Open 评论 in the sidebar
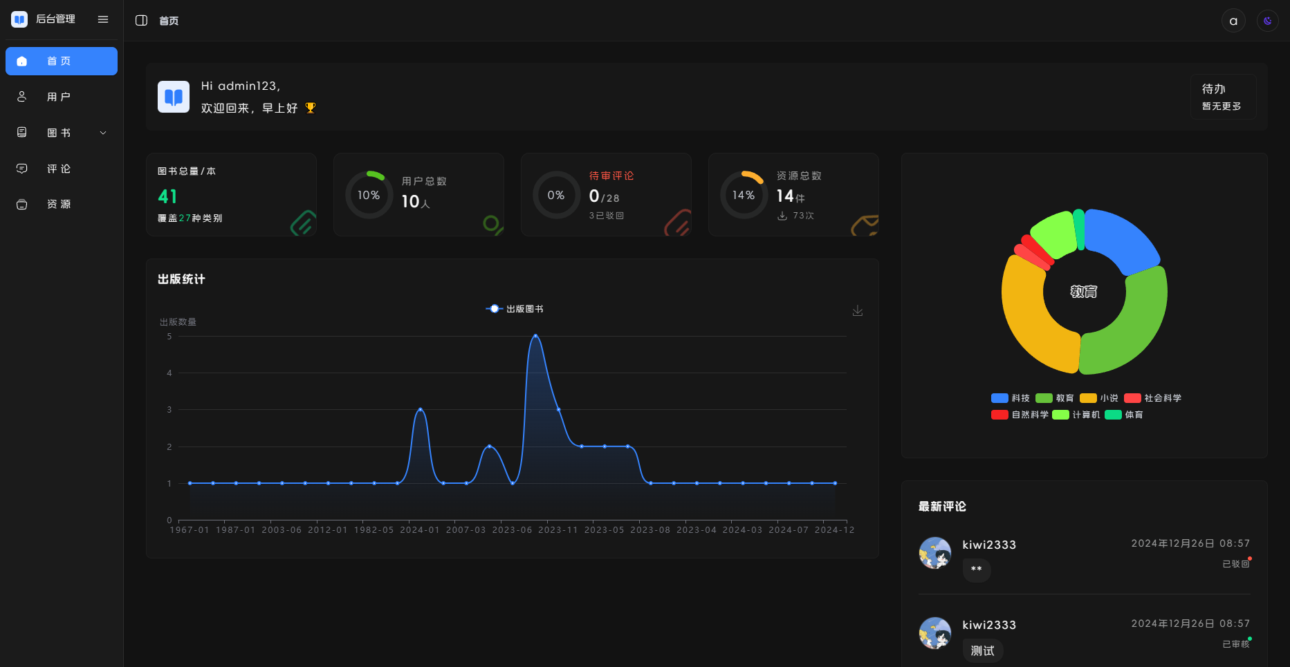Viewport: 1290px width, 667px height. [62, 169]
